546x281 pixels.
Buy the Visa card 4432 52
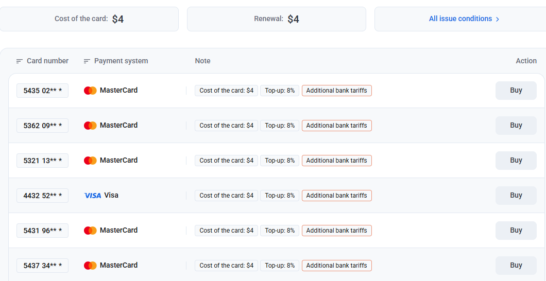tap(516, 196)
